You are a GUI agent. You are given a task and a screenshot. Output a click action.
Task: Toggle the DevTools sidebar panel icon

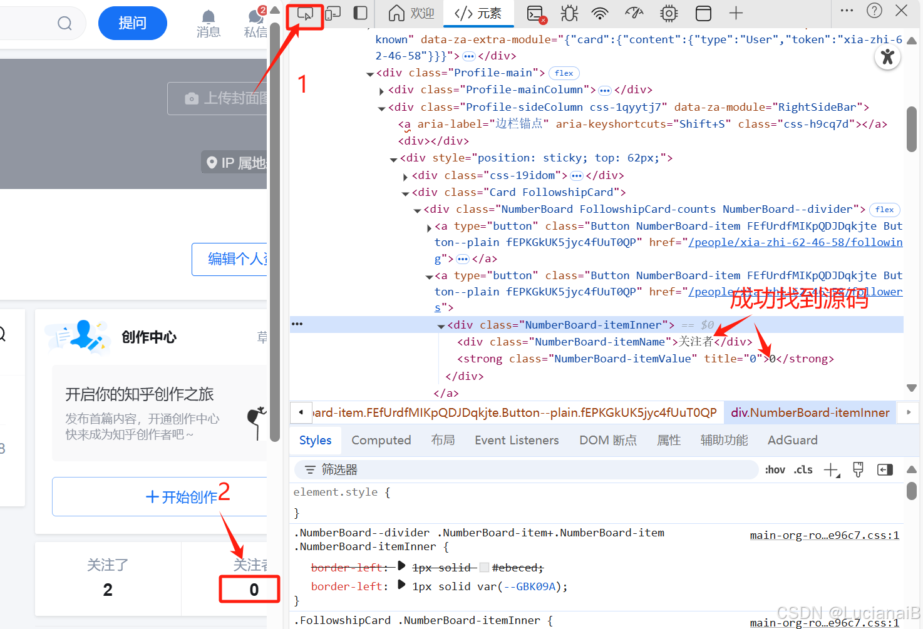point(360,13)
